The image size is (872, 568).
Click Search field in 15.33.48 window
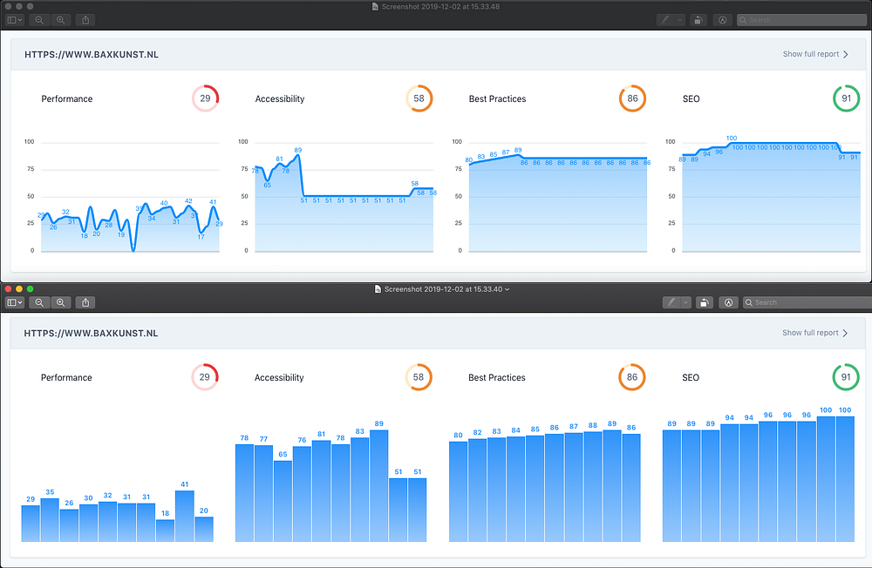coord(802,20)
